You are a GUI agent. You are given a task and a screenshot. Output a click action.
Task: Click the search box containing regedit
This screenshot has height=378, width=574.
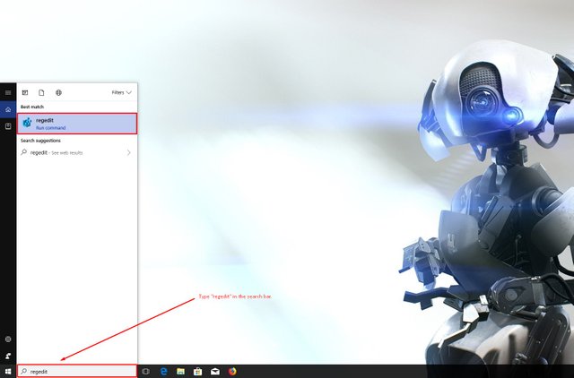tap(77, 372)
